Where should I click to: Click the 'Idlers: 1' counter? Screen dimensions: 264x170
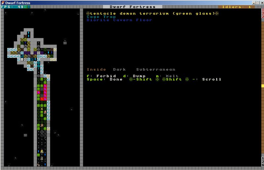[237, 7]
